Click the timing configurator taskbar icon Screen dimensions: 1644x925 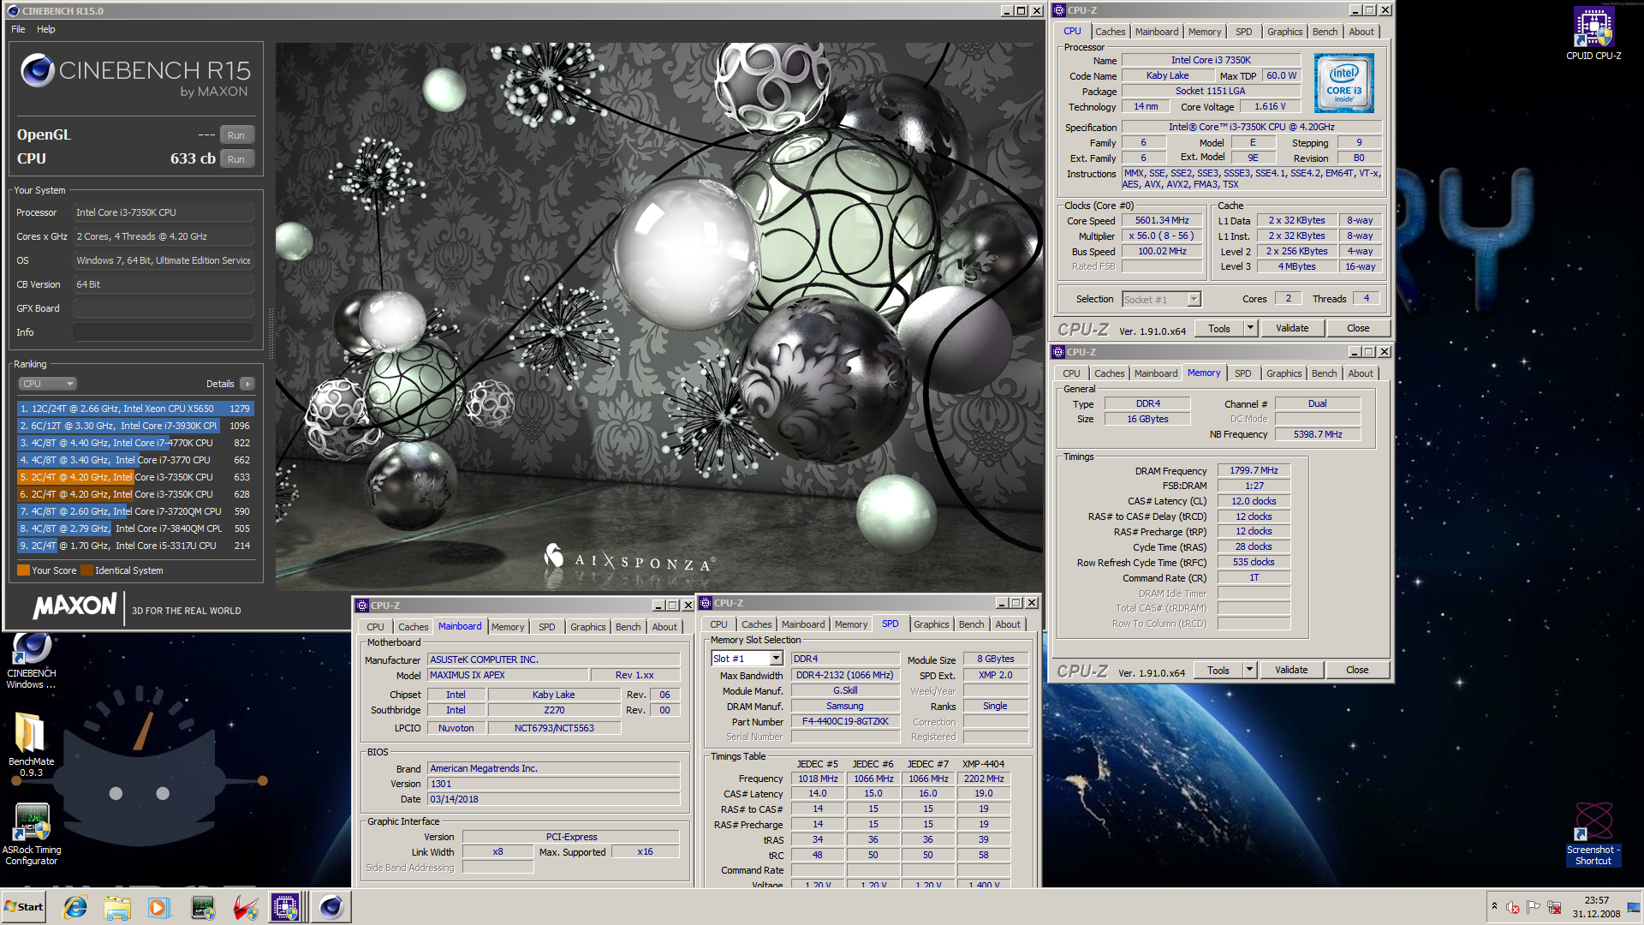[203, 907]
